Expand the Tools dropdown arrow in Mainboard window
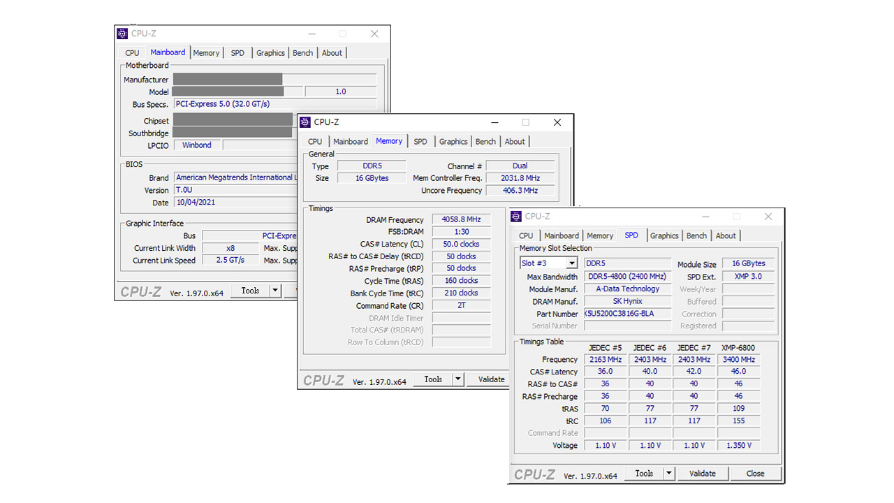894x503 pixels. pos(274,291)
